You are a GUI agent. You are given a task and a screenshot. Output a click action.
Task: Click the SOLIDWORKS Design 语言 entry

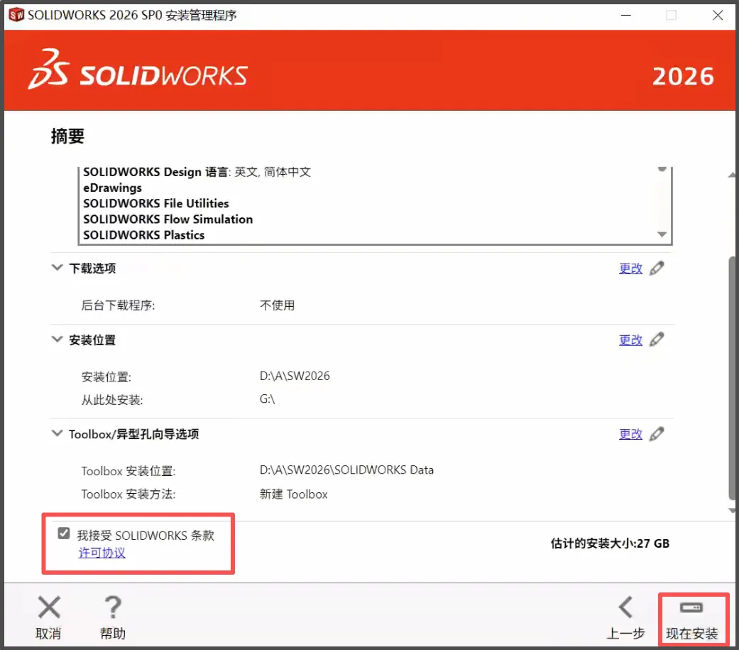click(x=197, y=172)
